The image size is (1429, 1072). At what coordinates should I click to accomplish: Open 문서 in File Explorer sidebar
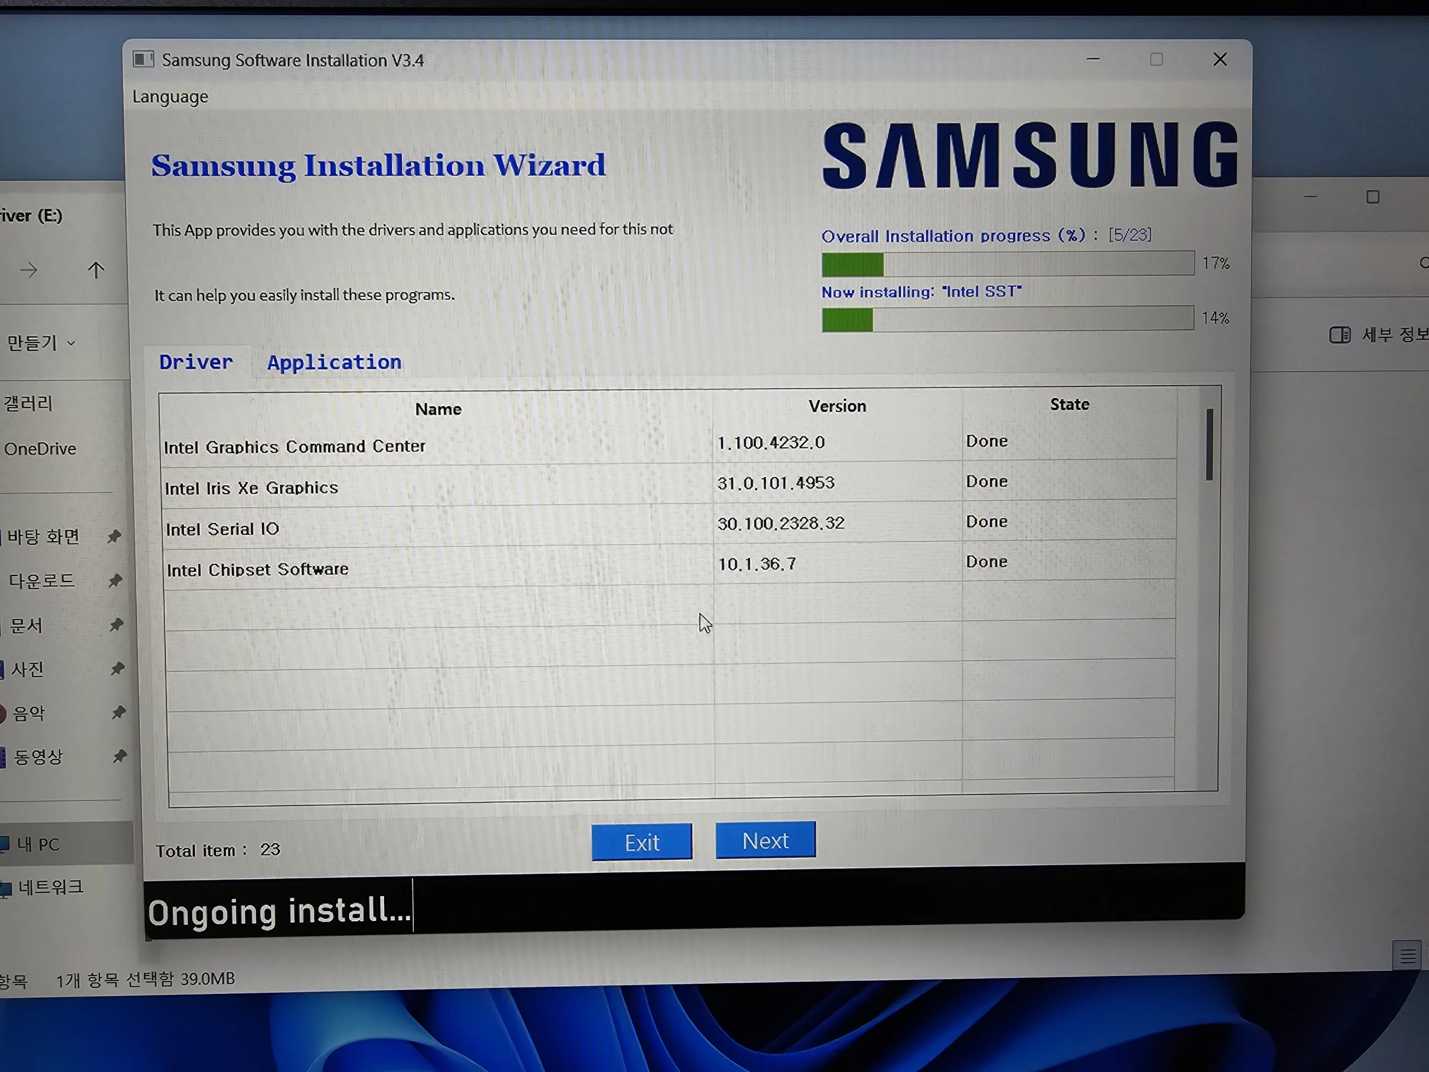[26, 625]
